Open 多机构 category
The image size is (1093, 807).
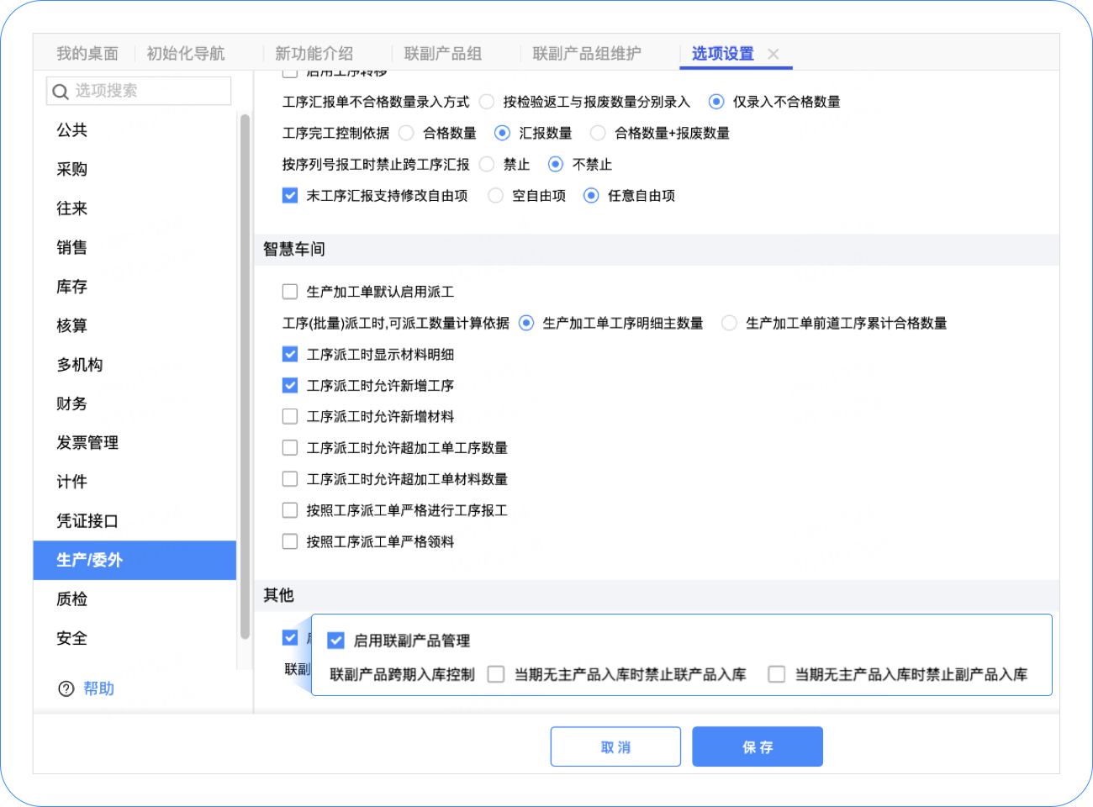[135, 365]
